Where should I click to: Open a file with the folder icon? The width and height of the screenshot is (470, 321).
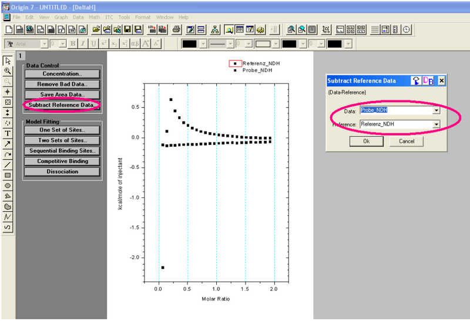[x=96, y=29]
